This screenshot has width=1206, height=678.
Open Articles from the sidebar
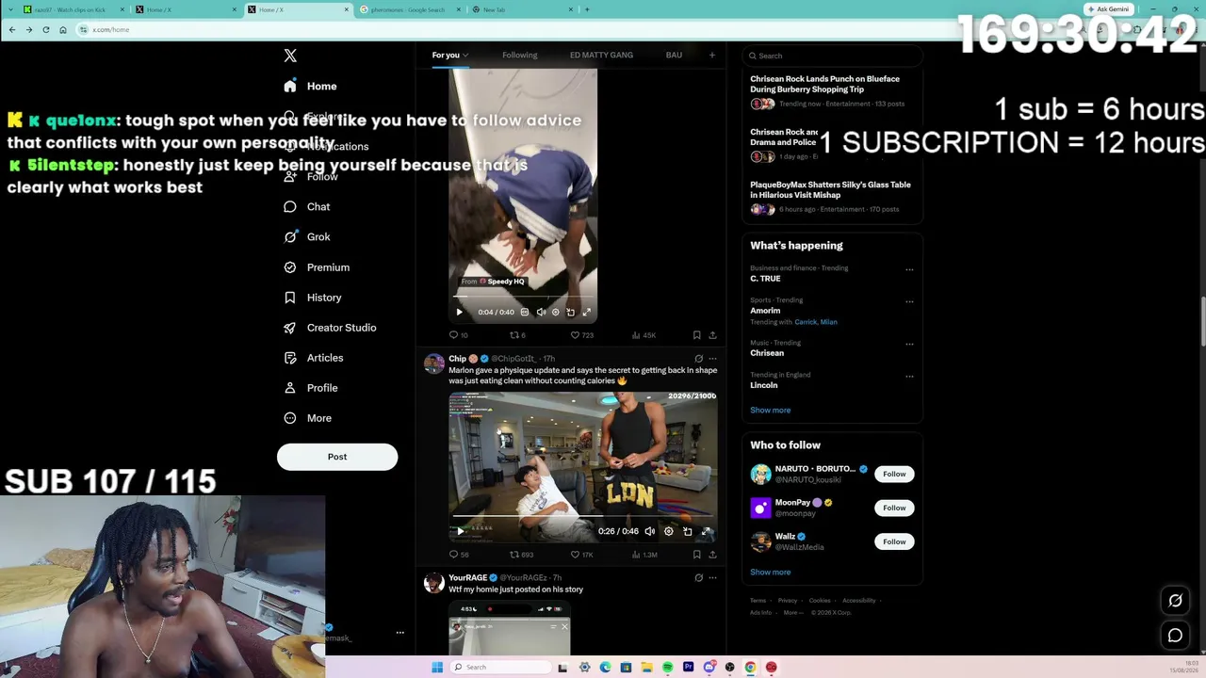pos(314,358)
